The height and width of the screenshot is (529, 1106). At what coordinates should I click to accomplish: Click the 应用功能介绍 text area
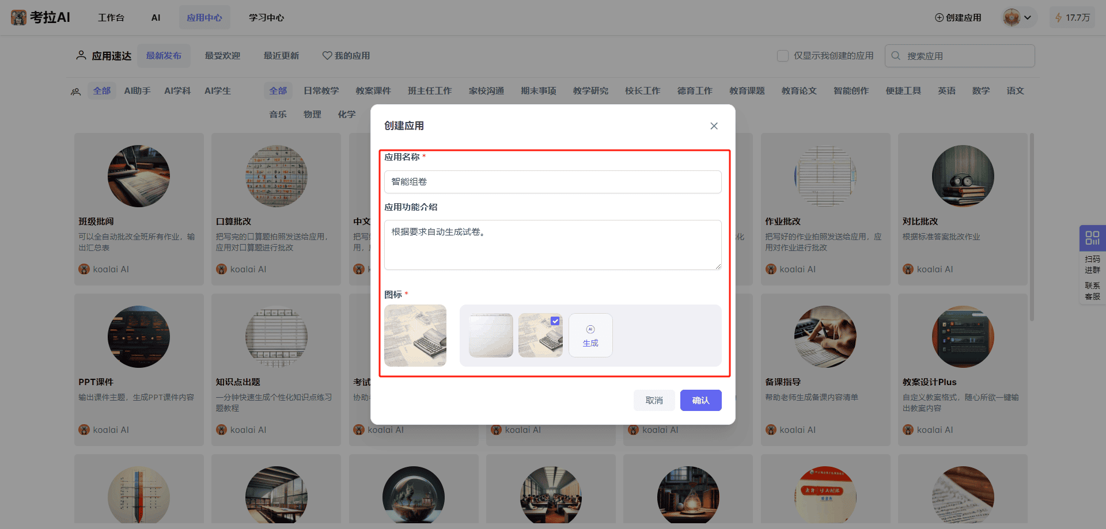[x=553, y=245]
